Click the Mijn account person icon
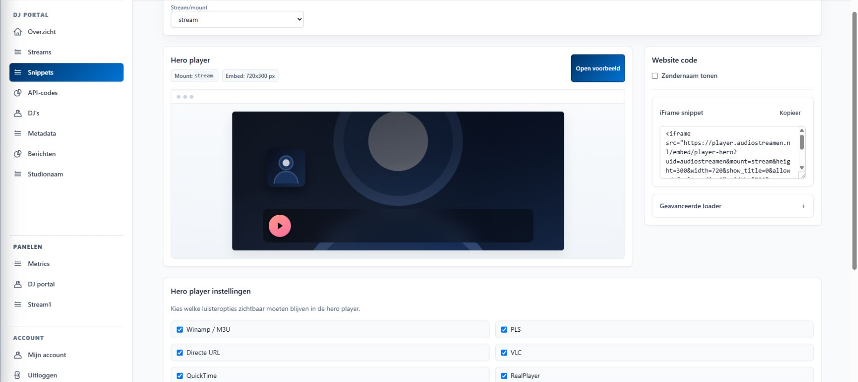This screenshot has height=382, width=858. pyautogui.click(x=18, y=355)
